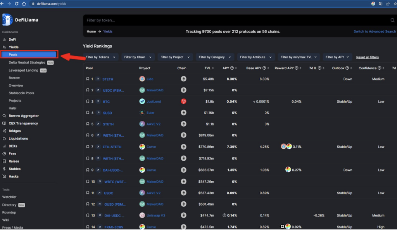Open external link arrow for STETH row 1
This screenshot has height=230, width=397.
tap(98, 79)
